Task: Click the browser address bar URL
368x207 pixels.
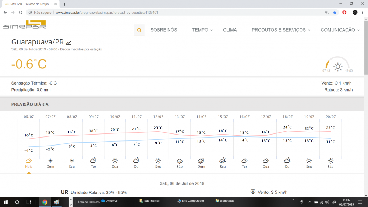Action: pos(107,12)
